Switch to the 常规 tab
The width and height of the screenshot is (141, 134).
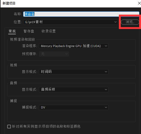12,31
